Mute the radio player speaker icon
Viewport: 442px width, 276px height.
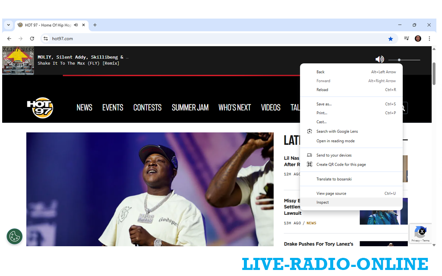tap(379, 60)
